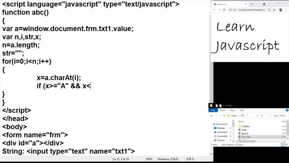Select the Chapters folder
This screenshot has width=289, height=163.
point(244,126)
